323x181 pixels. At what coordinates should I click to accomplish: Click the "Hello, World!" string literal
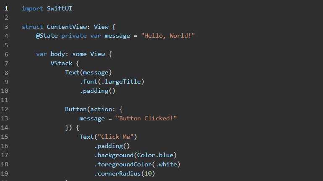coord(168,36)
